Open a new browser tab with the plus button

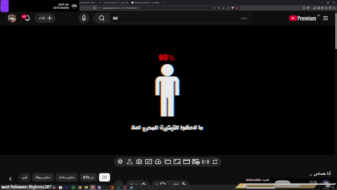pos(165,3)
